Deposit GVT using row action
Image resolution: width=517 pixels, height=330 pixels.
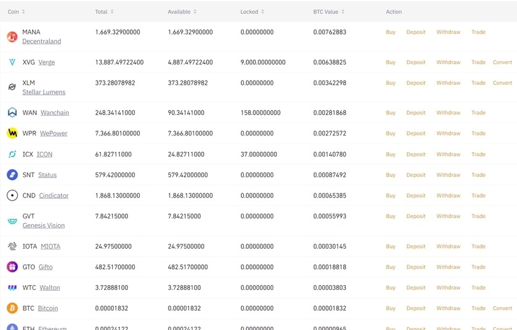[x=416, y=216]
